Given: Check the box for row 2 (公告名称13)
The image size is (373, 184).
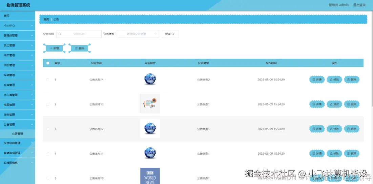Looking at the screenshot, I should pos(48,104).
